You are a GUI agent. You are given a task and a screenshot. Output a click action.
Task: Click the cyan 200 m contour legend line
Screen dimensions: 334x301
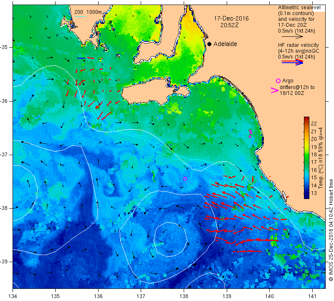point(80,16)
